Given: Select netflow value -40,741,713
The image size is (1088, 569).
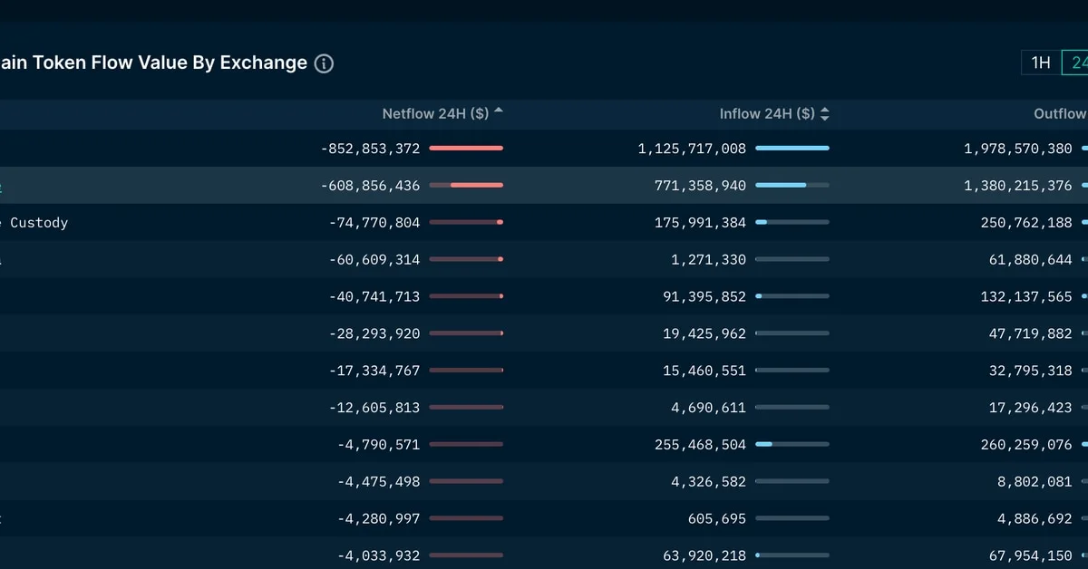Looking at the screenshot, I should click(374, 297).
